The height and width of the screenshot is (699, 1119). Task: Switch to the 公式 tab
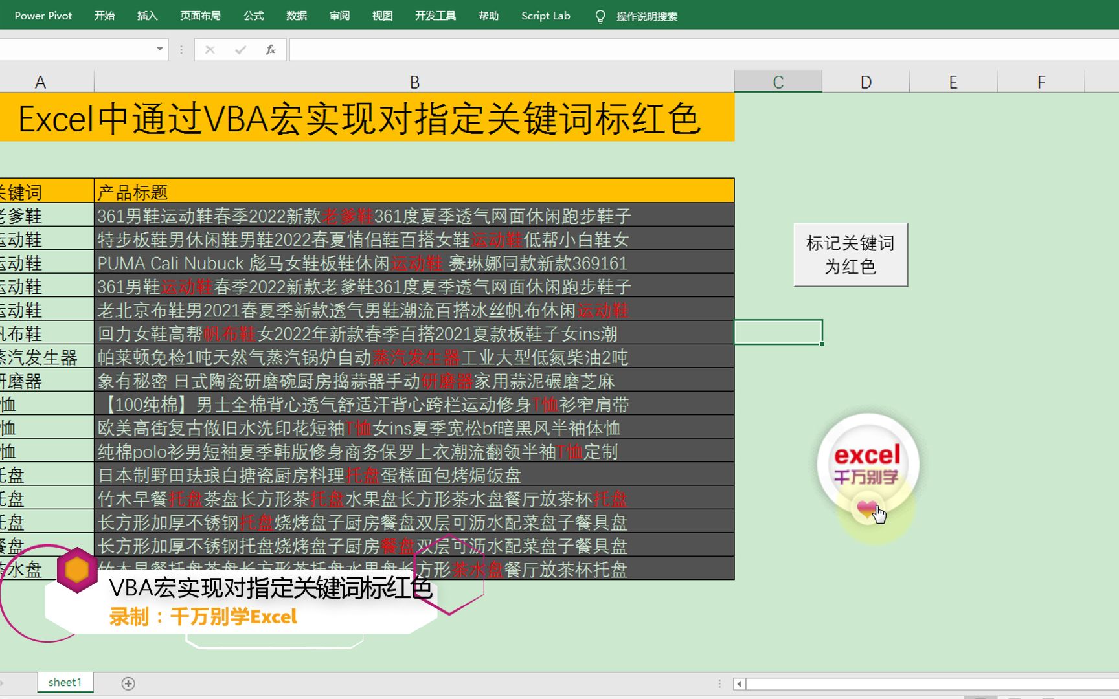[x=254, y=16]
